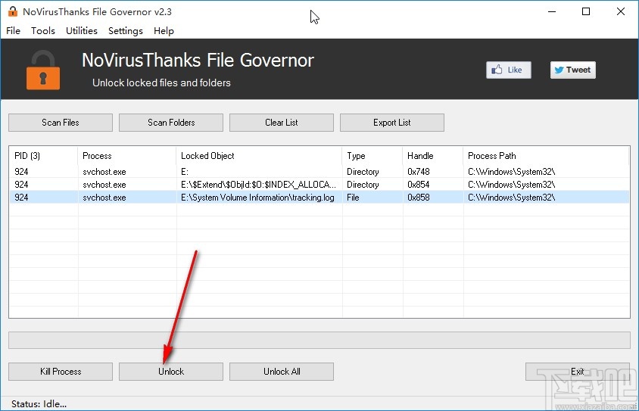Open the Help menu
The height and width of the screenshot is (411, 639).
[164, 31]
